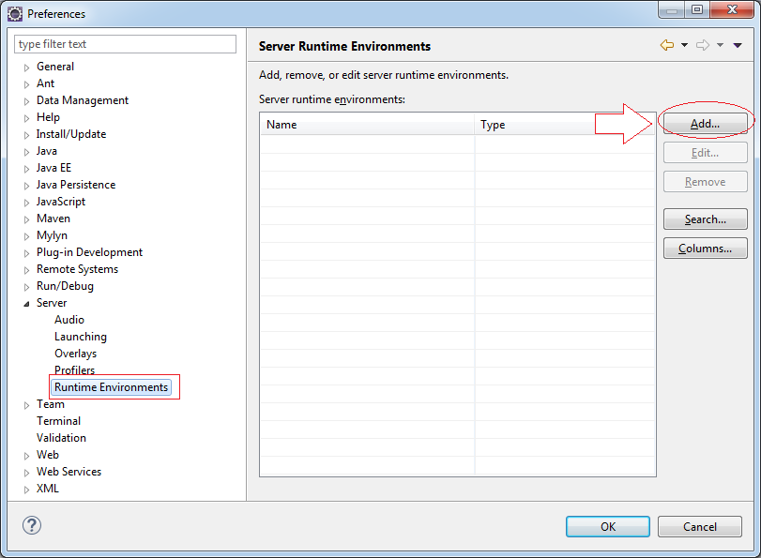
Task: Select Overlays under Server
Action: pos(76,354)
